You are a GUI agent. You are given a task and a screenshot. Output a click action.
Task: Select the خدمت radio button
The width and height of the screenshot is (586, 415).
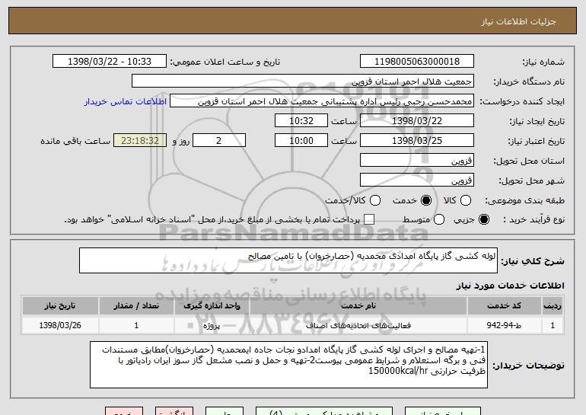point(426,200)
